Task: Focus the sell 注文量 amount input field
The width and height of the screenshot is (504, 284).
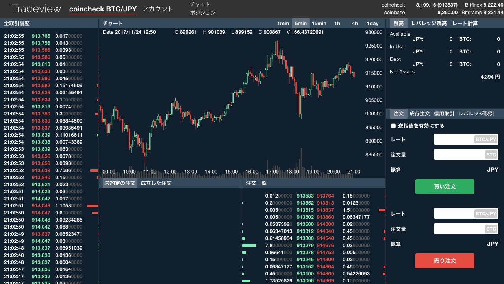Action: coord(466,229)
